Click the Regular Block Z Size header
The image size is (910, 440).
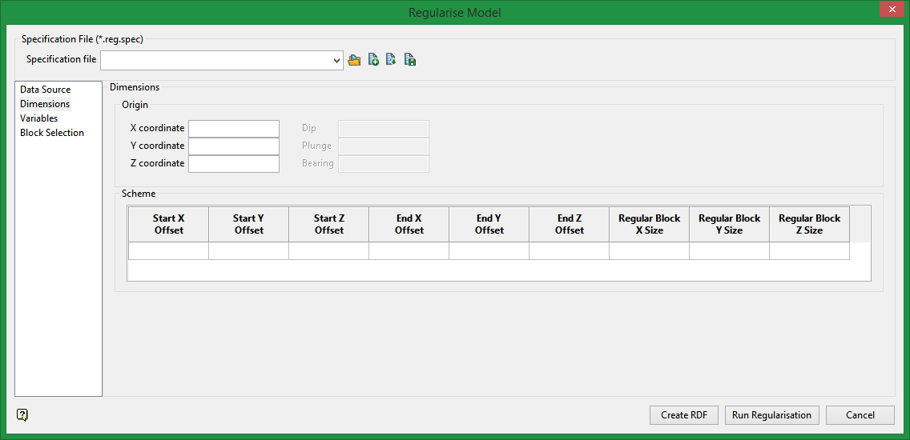pyautogui.click(x=809, y=224)
